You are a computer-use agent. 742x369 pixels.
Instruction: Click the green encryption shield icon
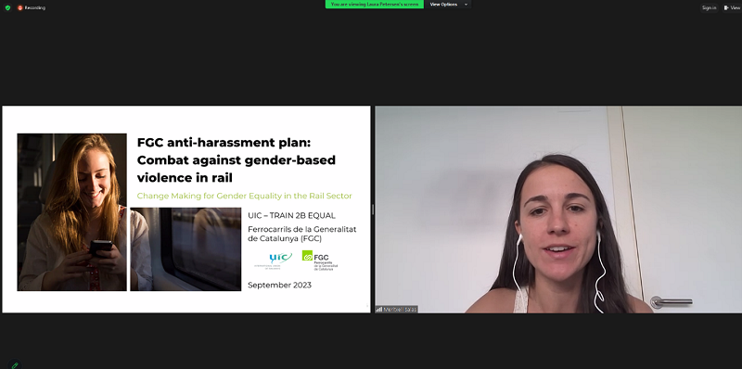7,7
